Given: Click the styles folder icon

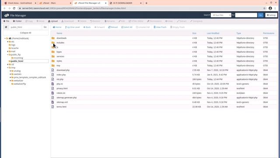Looking at the screenshot, I should point(53,61).
